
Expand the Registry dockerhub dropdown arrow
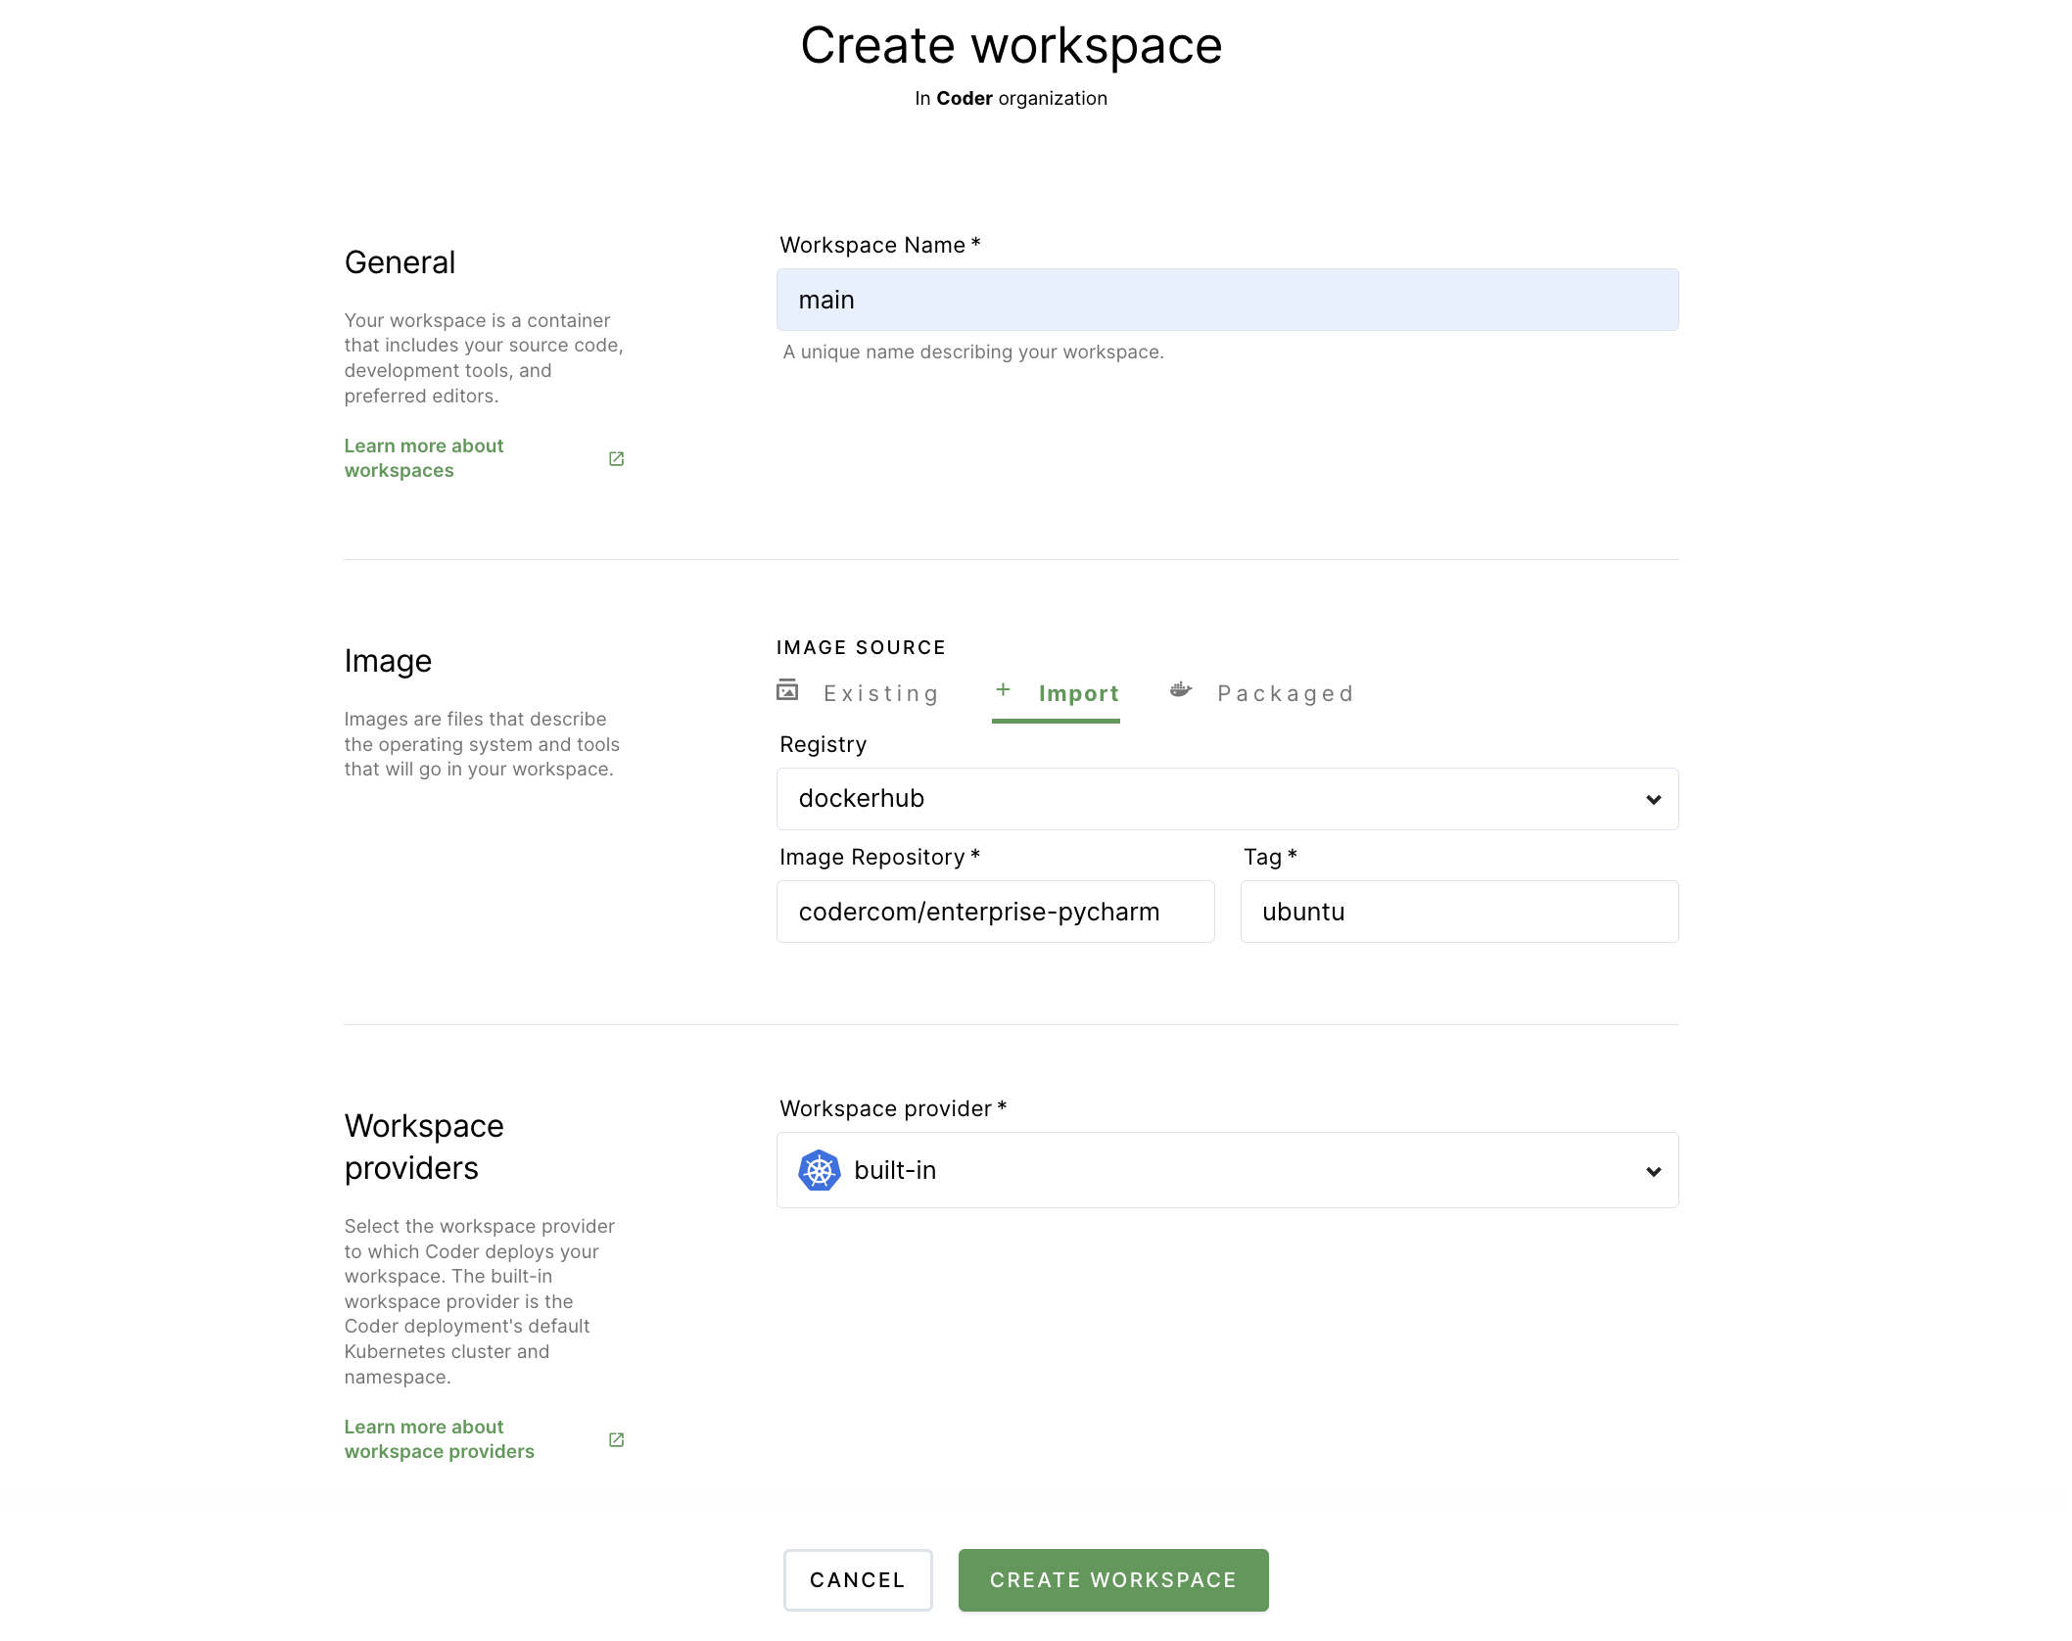1653,800
